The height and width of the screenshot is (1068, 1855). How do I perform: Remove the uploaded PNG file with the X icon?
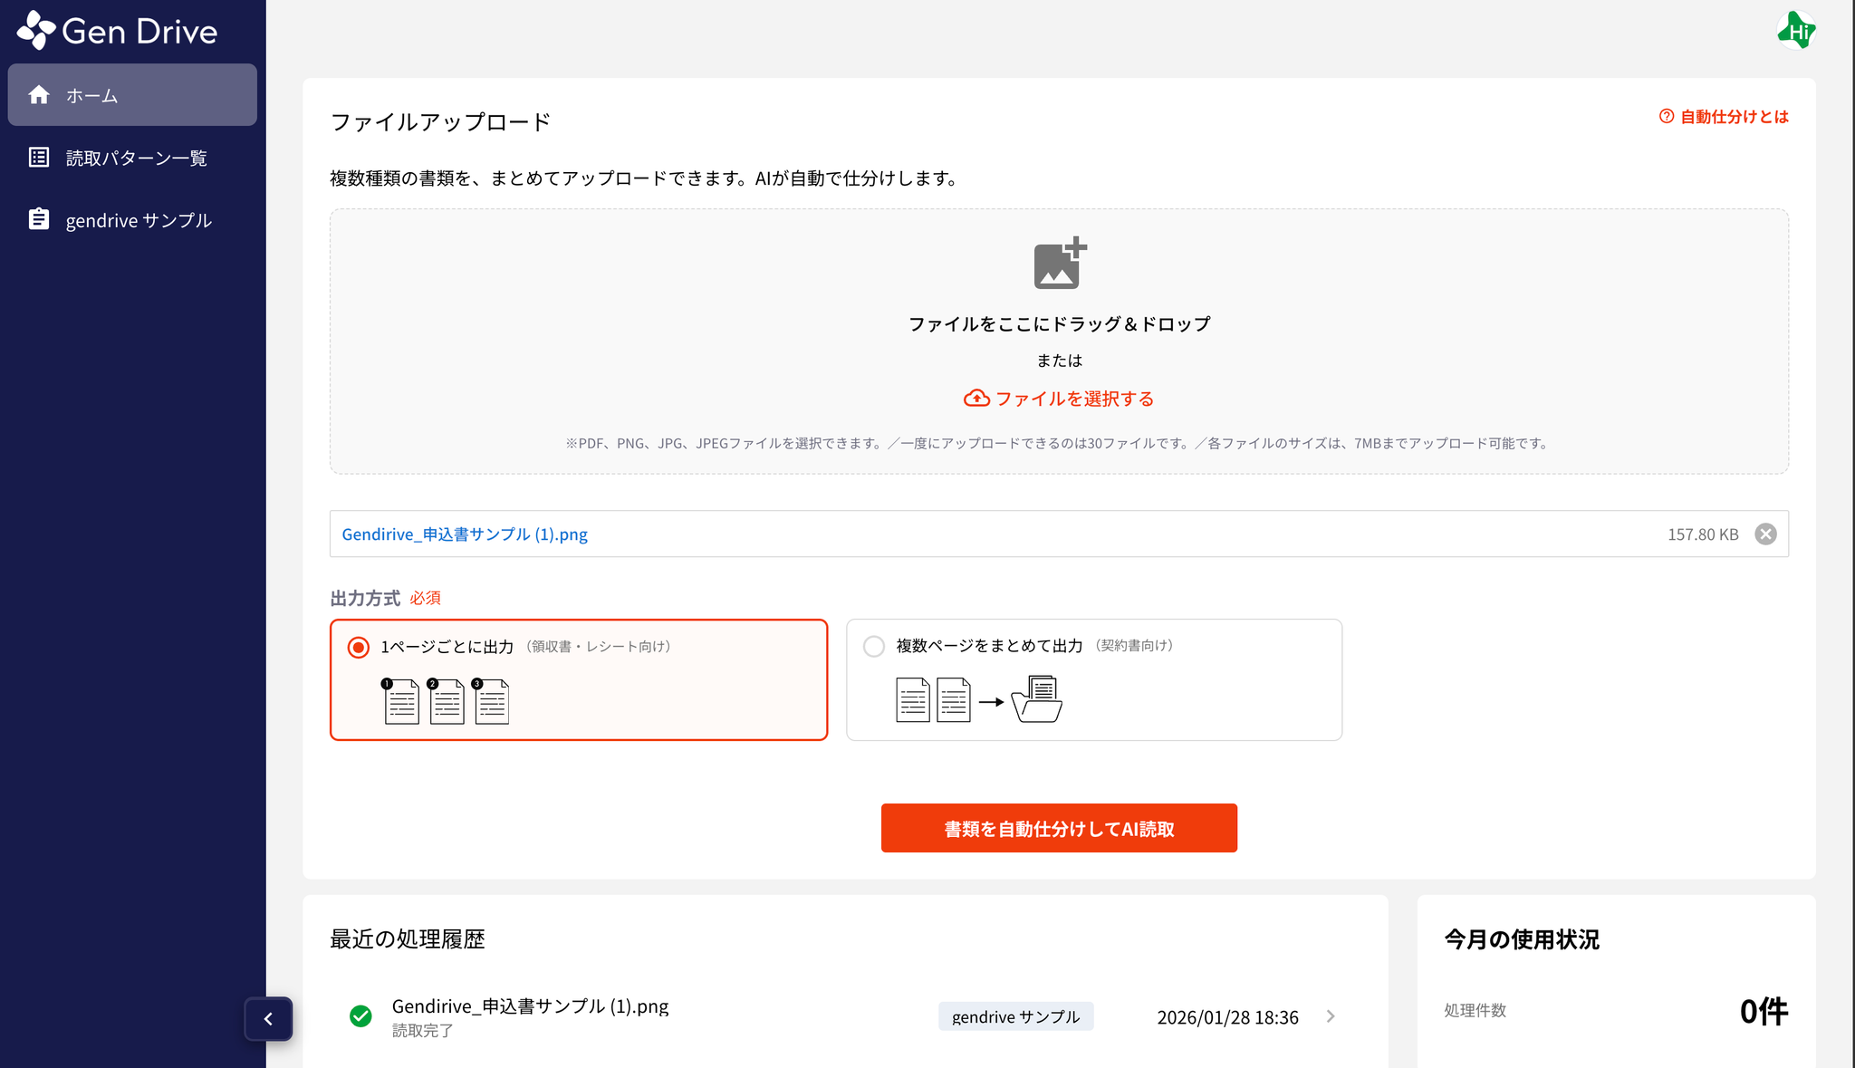point(1765,534)
